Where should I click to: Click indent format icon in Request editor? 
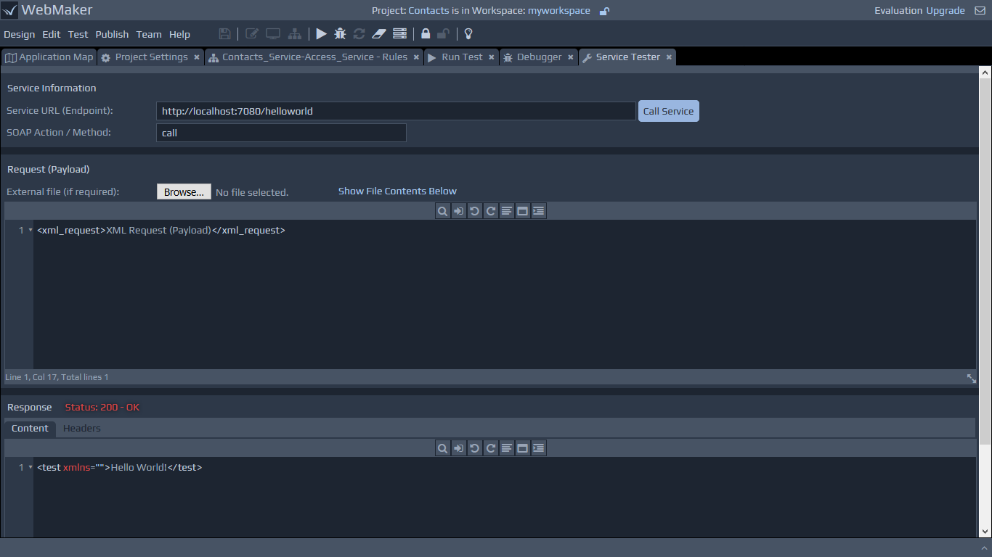538,211
